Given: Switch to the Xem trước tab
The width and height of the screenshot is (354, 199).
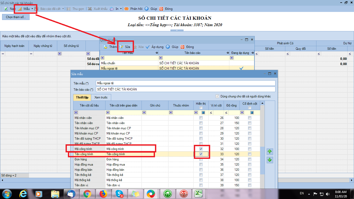Looking at the screenshot, I should (x=101, y=97).
